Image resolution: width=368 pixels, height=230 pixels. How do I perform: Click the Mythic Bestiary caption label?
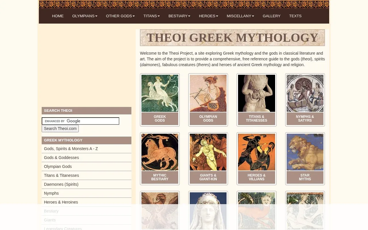click(x=160, y=177)
